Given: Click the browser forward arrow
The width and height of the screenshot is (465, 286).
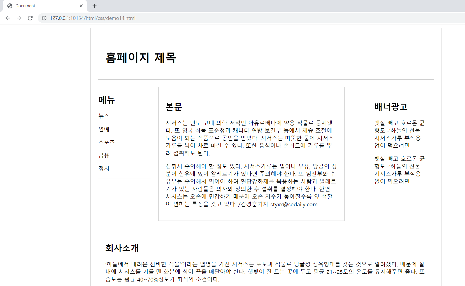Looking at the screenshot, I should coord(19,18).
